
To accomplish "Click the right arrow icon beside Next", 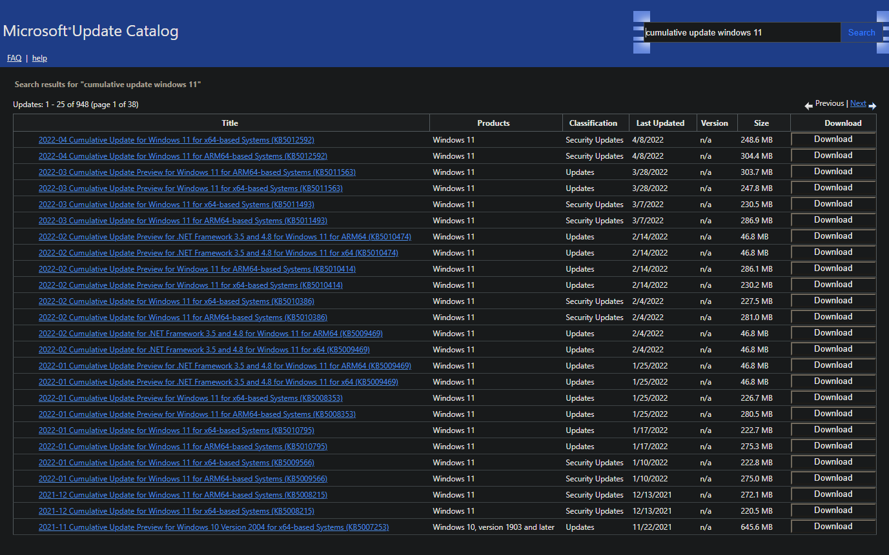I will pos(872,106).
